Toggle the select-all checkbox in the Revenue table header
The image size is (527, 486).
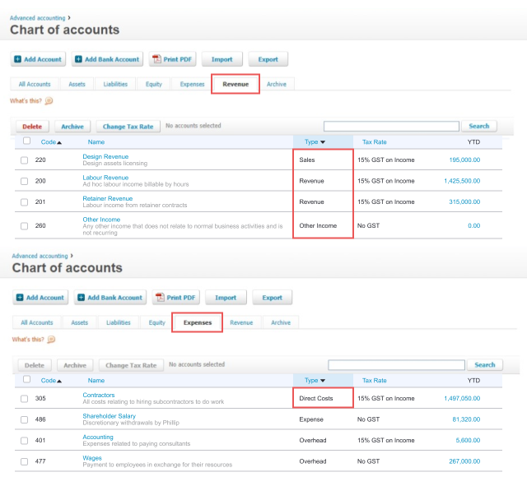[26, 141]
